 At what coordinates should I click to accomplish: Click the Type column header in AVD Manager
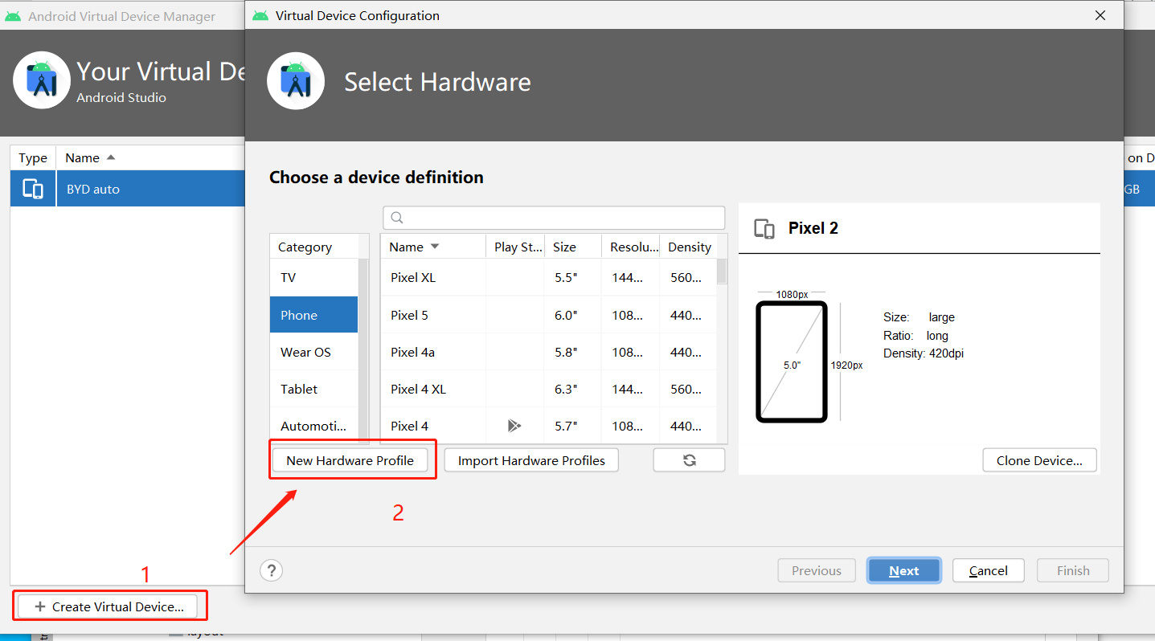coord(33,158)
